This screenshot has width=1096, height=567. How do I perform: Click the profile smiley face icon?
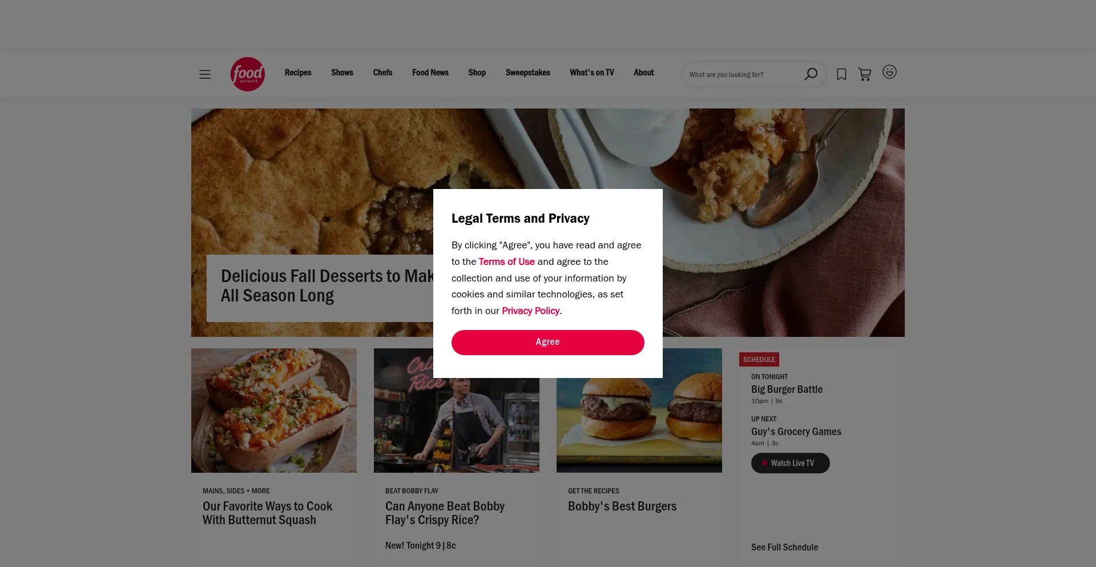coord(889,72)
